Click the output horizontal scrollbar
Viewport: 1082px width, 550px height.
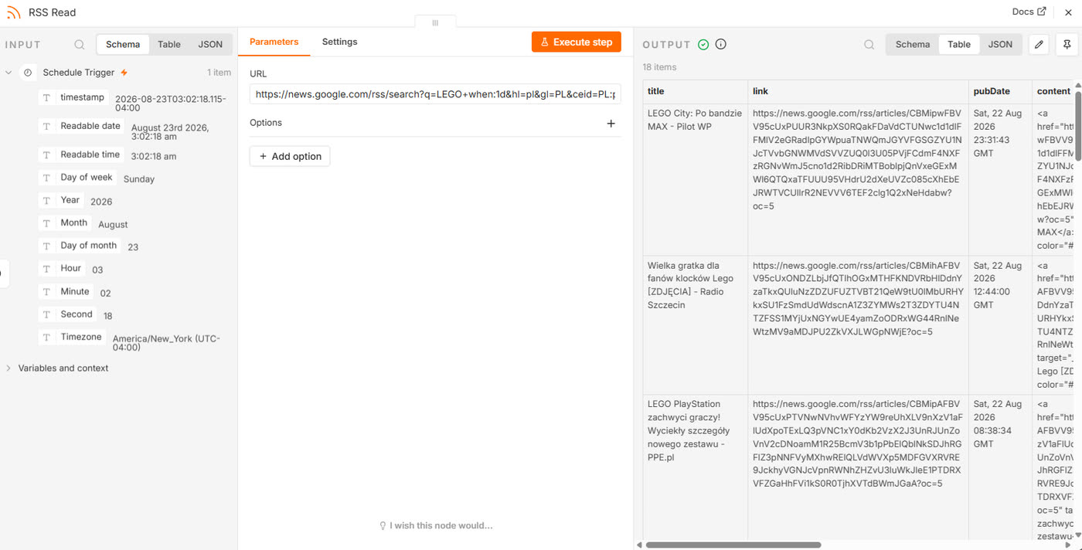pos(733,545)
